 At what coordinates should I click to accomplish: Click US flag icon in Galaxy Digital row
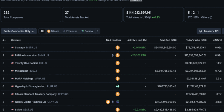click(x=13, y=102)
